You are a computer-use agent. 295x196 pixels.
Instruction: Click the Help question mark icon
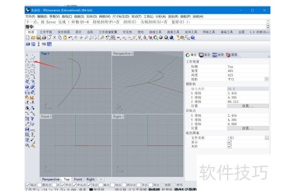(193, 38)
